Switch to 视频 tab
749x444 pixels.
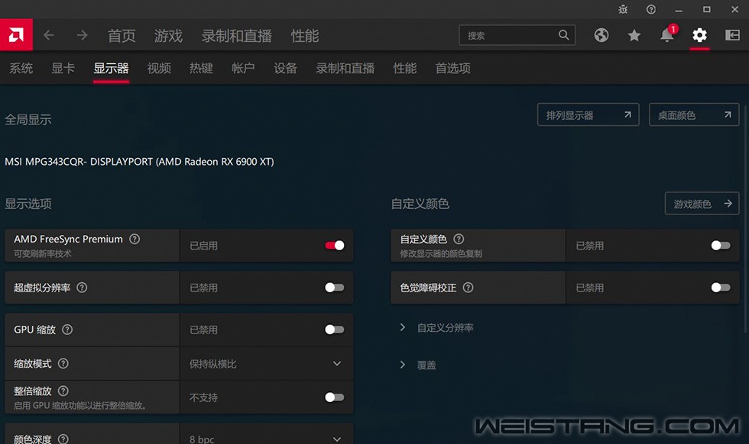click(159, 68)
